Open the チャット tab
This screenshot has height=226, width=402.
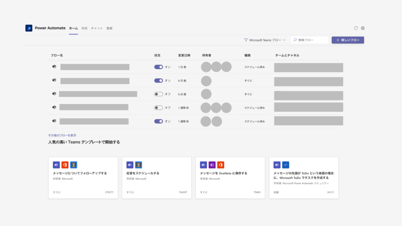click(97, 28)
